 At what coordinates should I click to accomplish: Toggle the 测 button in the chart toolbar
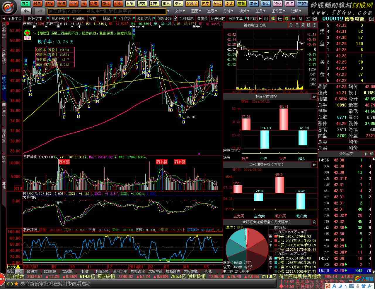[x=266, y=18]
